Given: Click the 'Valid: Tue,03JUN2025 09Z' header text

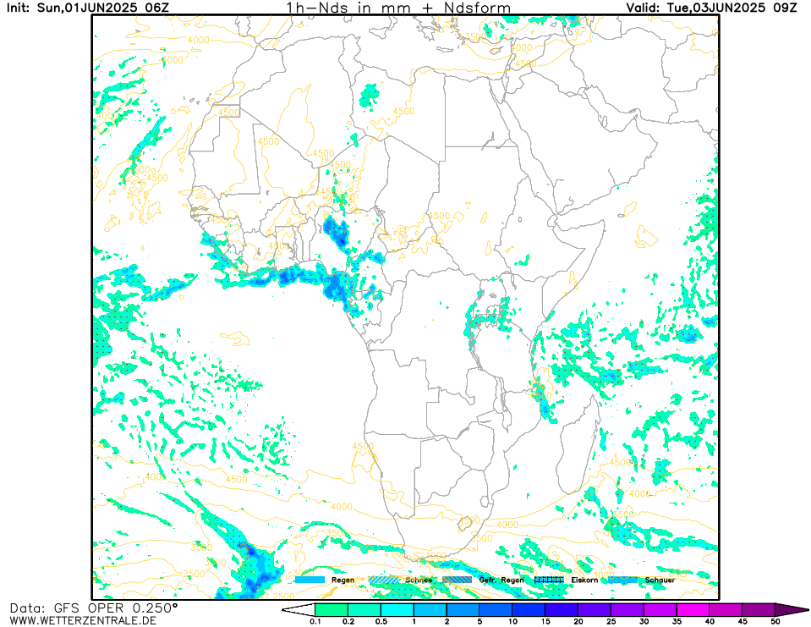Looking at the screenshot, I should (x=712, y=8).
